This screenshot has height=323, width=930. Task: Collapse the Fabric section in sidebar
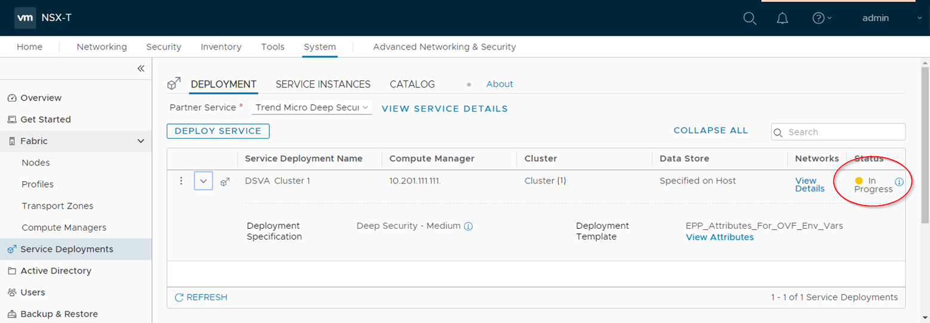(x=141, y=141)
